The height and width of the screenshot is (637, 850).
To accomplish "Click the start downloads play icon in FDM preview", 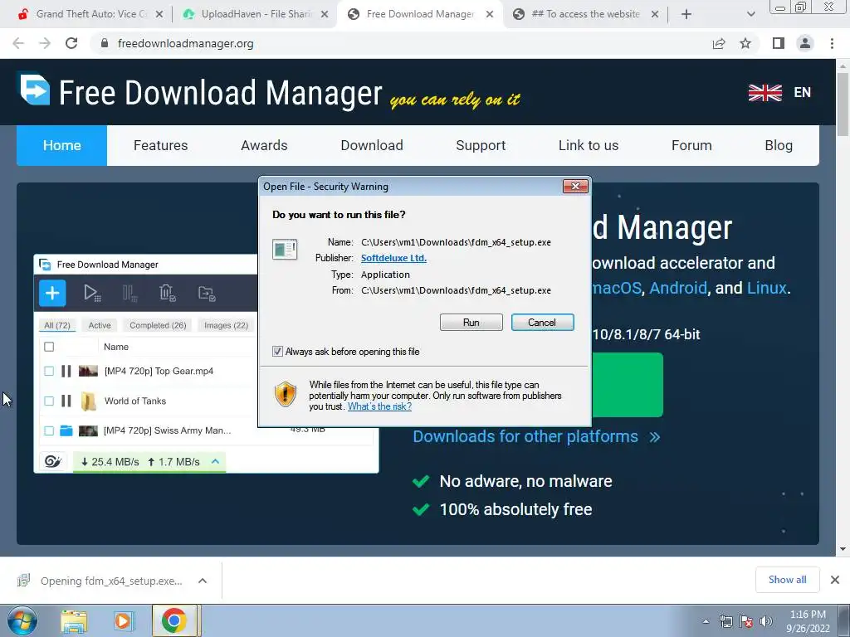I will tap(92, 293).
